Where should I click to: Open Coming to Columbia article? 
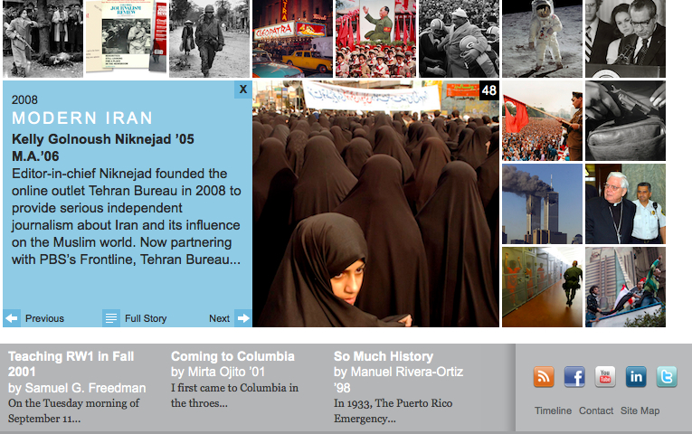pos(232,356)
